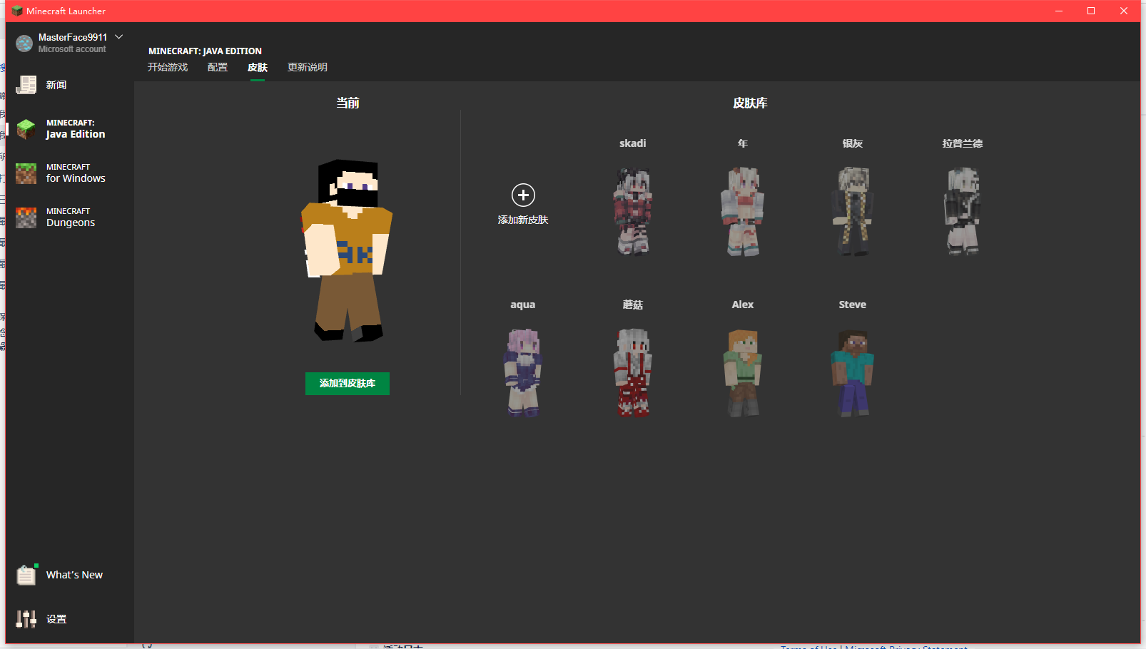
Task: Close the Minecraft Launcher window
Action: pos(1124,11)
